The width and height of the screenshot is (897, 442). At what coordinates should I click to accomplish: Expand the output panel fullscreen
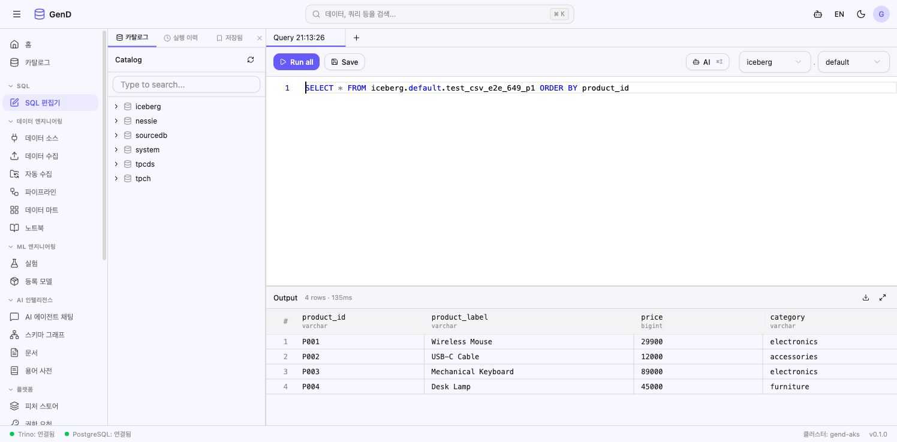(883, 297)
